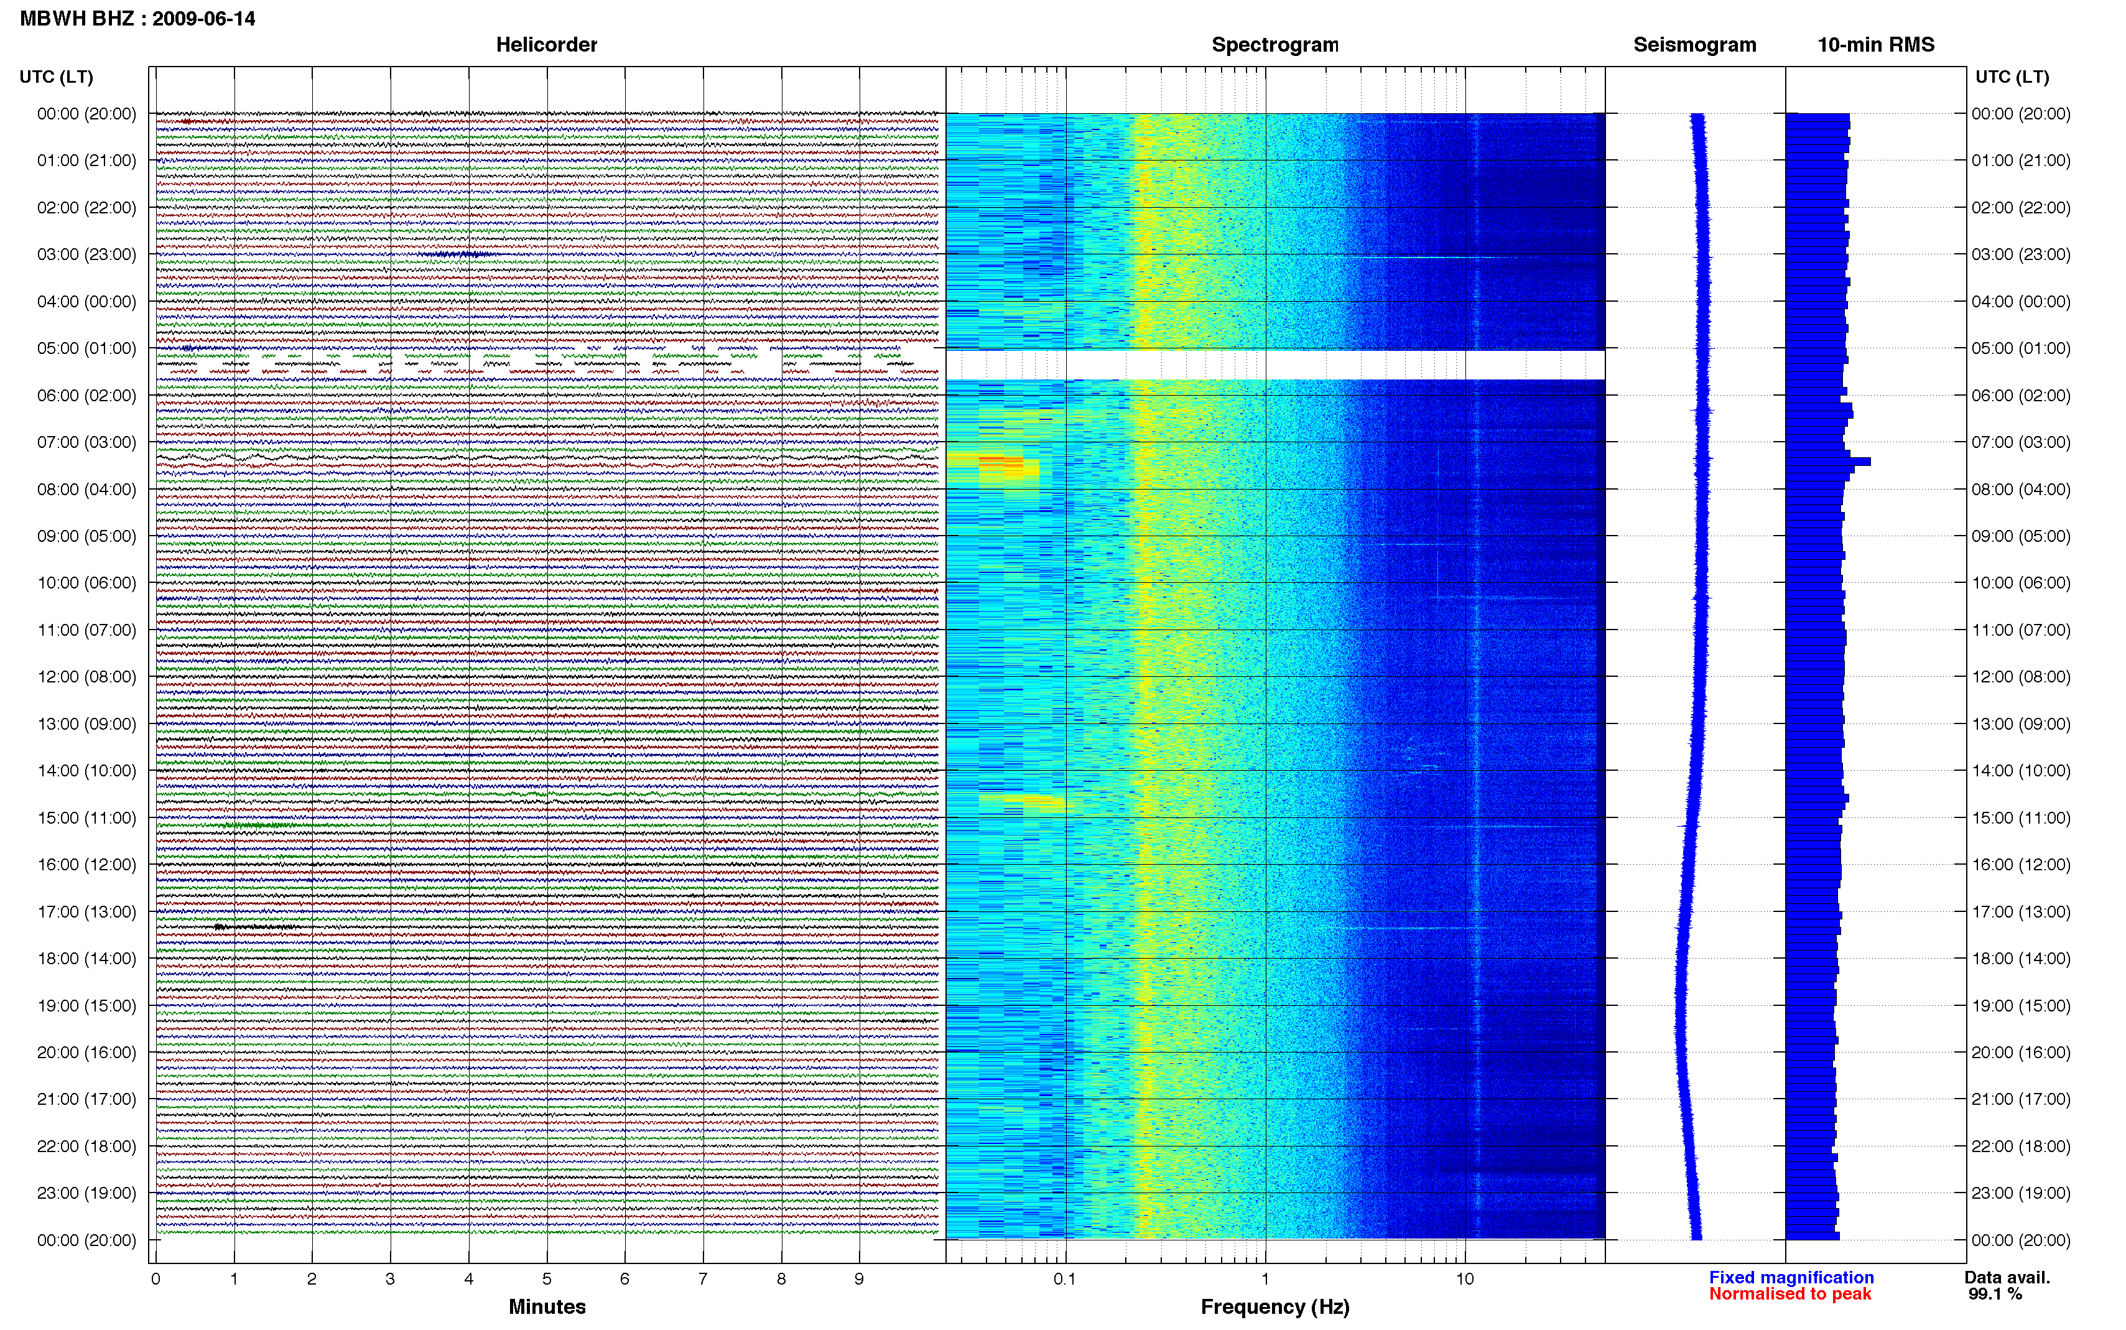Image resolution: width=2126 pixels, height=1330 pixels.
Task: Click the right '15:00 (11:00)' time label
Action: tap(2020, 817)
